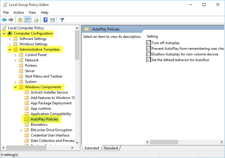Toggle the Show/Hide Action Pane icon
Screen dimensions: 225x158
pos(53,20)
